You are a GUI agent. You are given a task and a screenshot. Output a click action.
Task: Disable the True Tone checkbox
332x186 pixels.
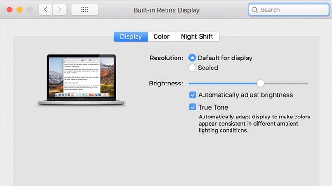[193, 107]
